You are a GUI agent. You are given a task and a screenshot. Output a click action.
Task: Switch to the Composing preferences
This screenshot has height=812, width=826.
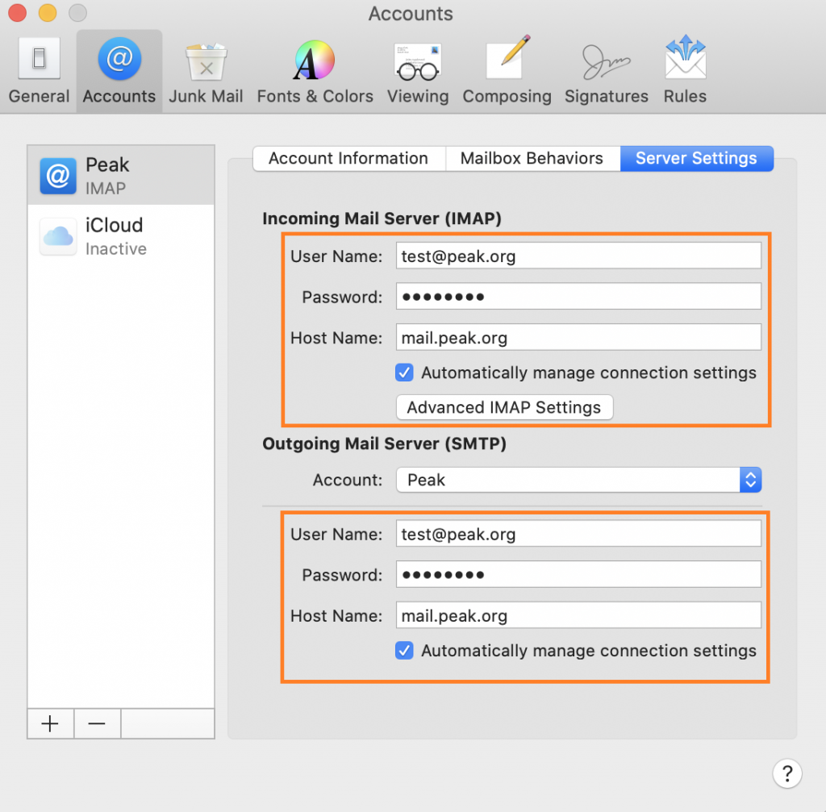[x=507, y=71]
